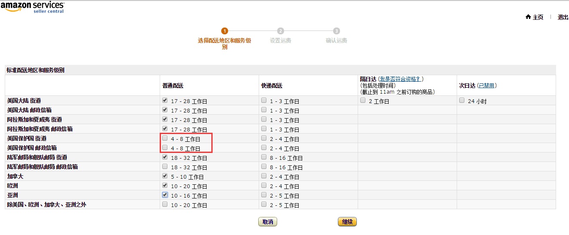The width and height of the screenshot is (569, 235).
Task: Uncheck 普通配送 17 - 28 工作日 for 美国大陆 街道
Action: click(165, 101)
